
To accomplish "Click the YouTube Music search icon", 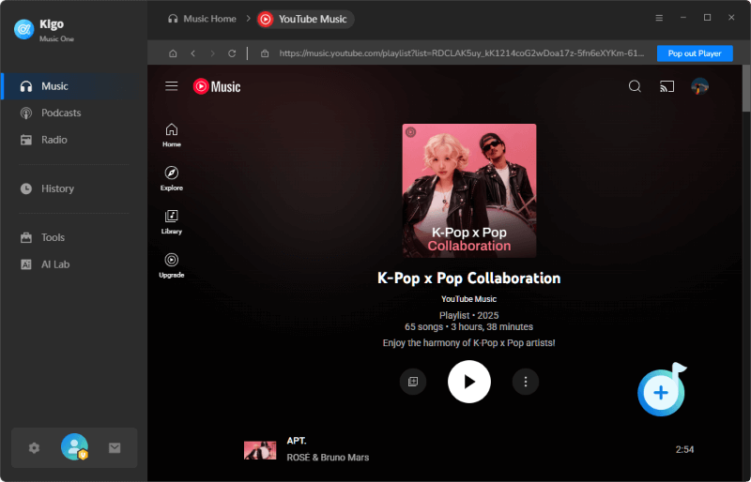I will pos(635,86).
